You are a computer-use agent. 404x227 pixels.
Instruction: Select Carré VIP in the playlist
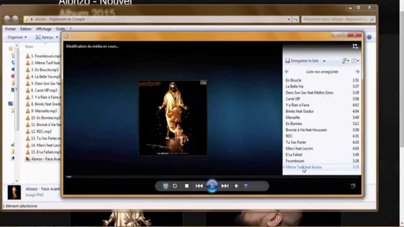click(322, 99)
